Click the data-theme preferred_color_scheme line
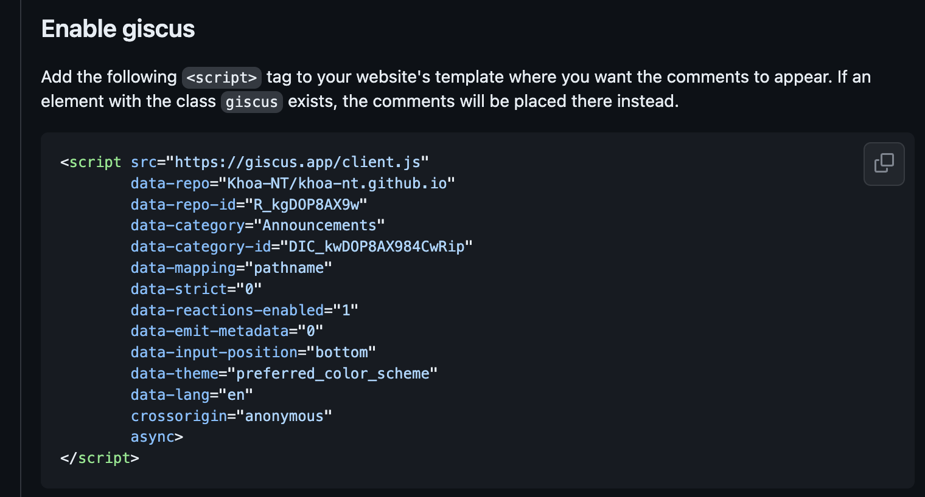 click(x=284, y=374)
